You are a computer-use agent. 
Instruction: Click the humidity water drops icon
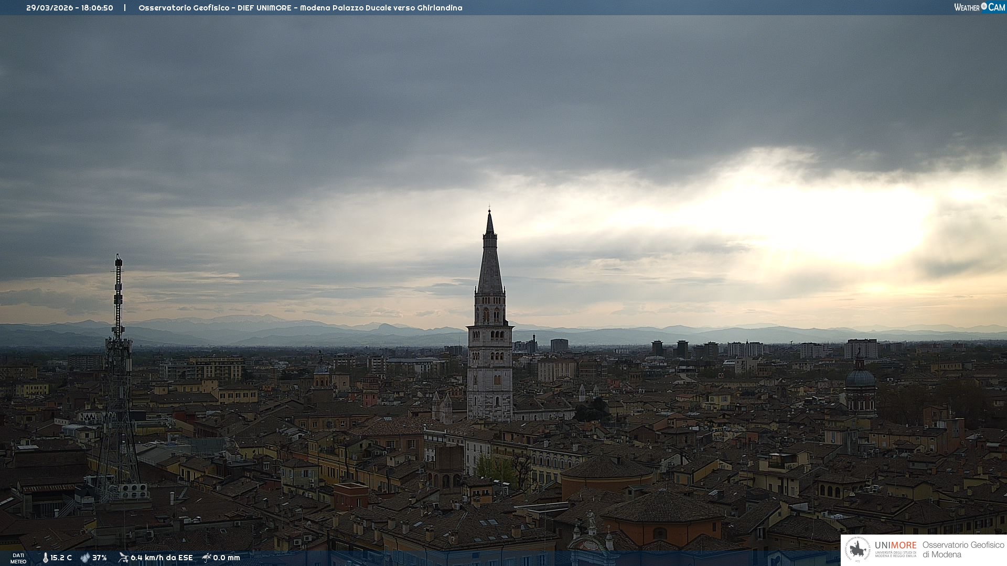pos(85,558)
